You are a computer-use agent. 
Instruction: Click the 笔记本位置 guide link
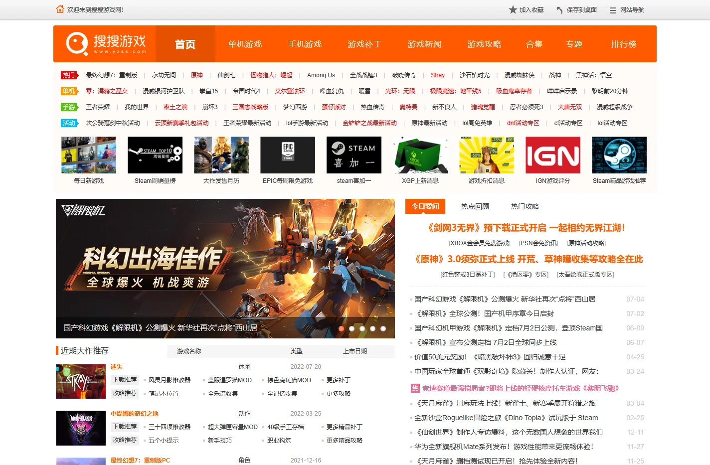point(164,394)
